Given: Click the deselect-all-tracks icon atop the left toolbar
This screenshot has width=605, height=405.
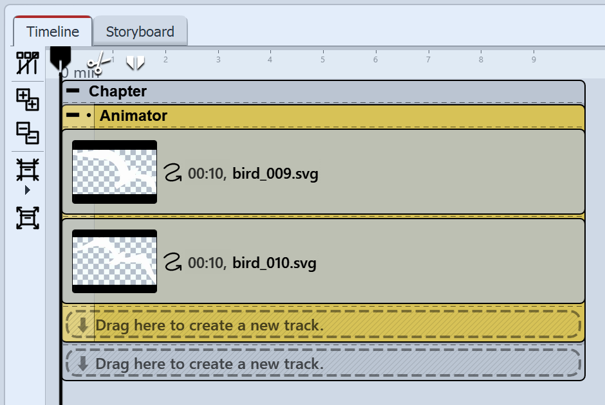Looking at the screenshot, I should tap(27, 64).
